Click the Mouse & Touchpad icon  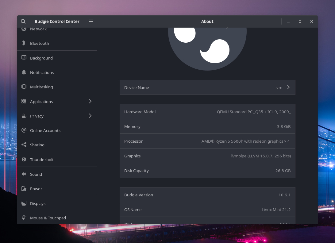pyautogui.click(x=24, y=217)
